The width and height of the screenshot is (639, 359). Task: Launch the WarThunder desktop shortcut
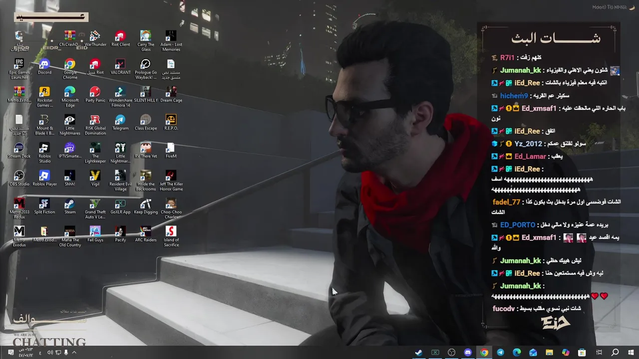[x=95, y=39]
